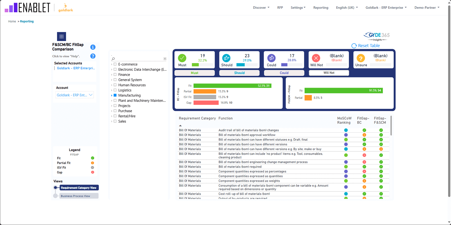Click the Should thumbs-up icon
Image resolution: width=451 pixels, height=225 pixels.
click(226, 58)
